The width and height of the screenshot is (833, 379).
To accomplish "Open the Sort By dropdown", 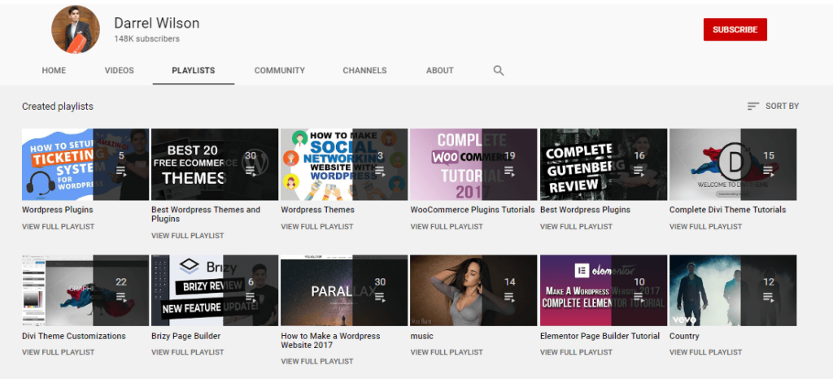I will [x=773, y=107].
